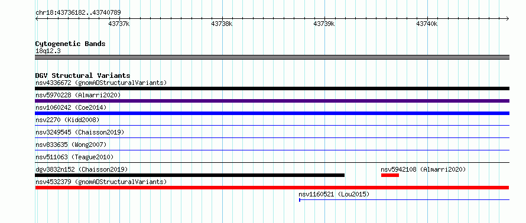The width and height of the screenshot is (526, 223).
Task: Open variant label nsv2270 (Kidd2008)
Action: (x=67, y=120)
